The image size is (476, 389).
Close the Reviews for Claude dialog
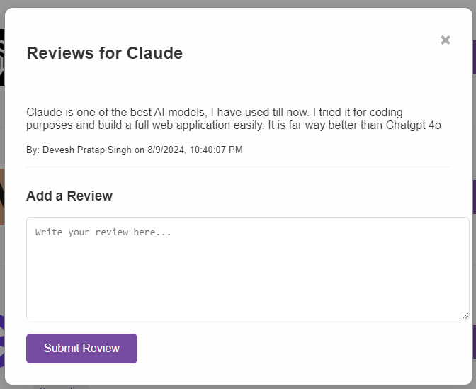click(x=446, y=40)
